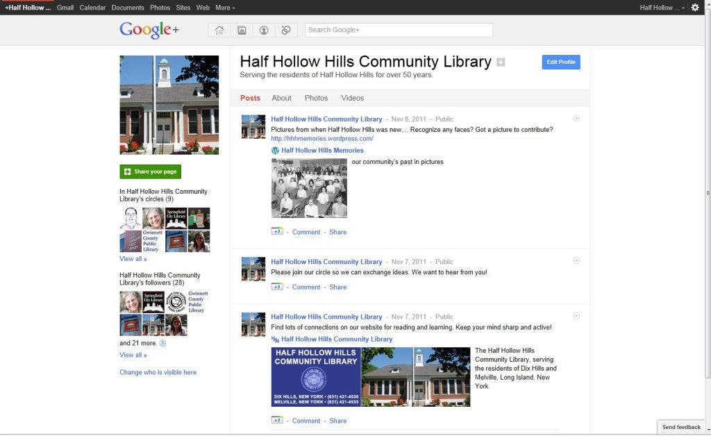The image size is (711, 436).
Task: Open options arrow for 'Please join our circle' post
Action: (x=576, y=260)
